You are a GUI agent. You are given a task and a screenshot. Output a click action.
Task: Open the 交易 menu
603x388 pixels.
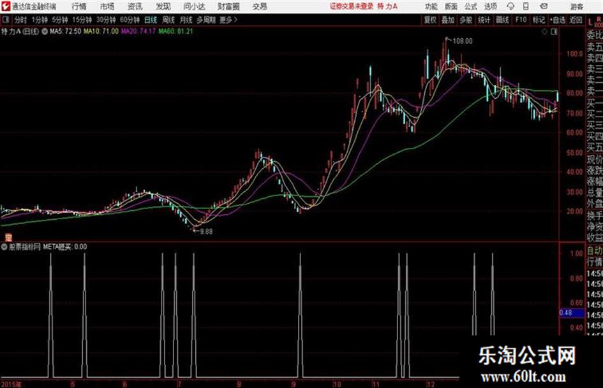260,6
